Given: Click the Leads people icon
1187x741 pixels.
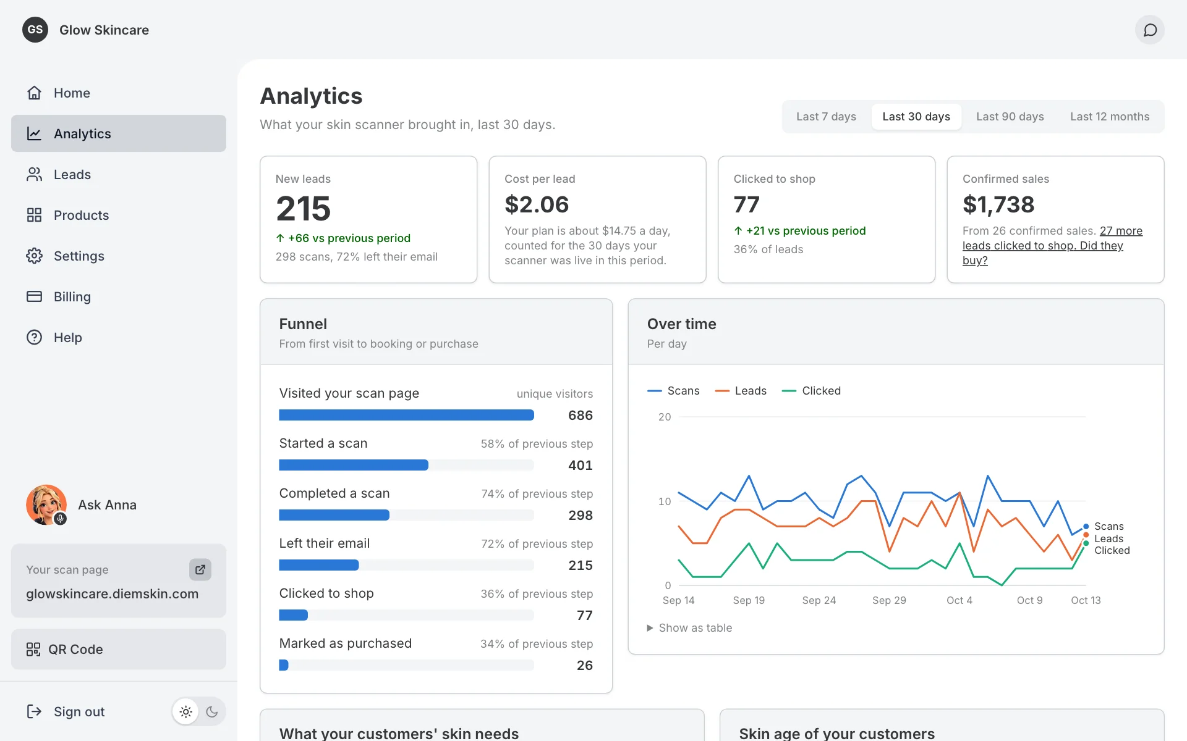Looking at the screenshot, I should (x=34, y=174).
